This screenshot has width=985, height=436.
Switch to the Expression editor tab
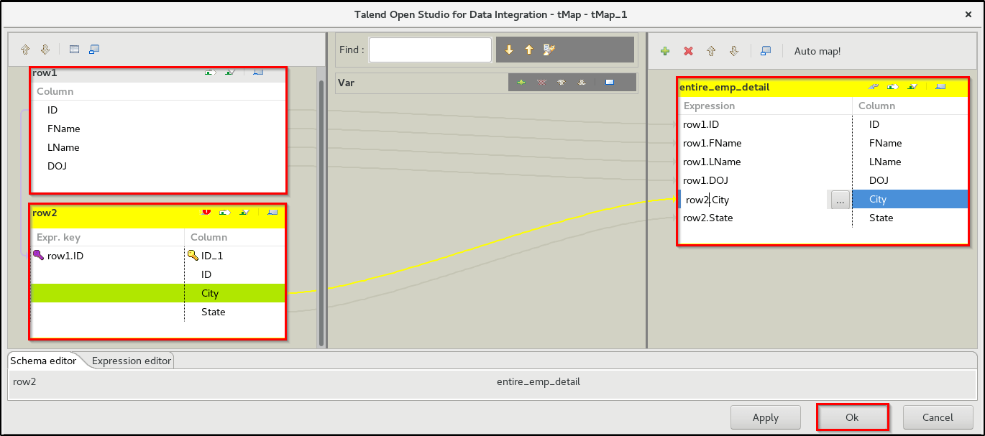[130, 361]
